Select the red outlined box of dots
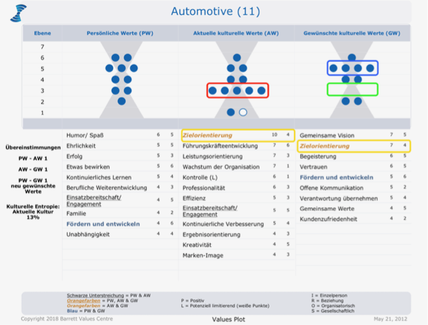The image size is (428, 325). tap(238, 90)
